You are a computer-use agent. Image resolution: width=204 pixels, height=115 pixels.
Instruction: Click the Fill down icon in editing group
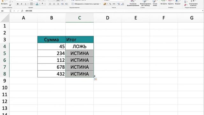pyautogui.click(x=185, y=2)
